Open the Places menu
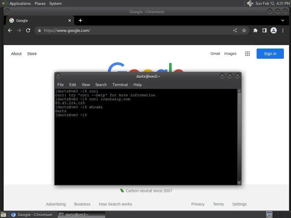291x218 pixels. pyautogui.click(x=40, y=3)
